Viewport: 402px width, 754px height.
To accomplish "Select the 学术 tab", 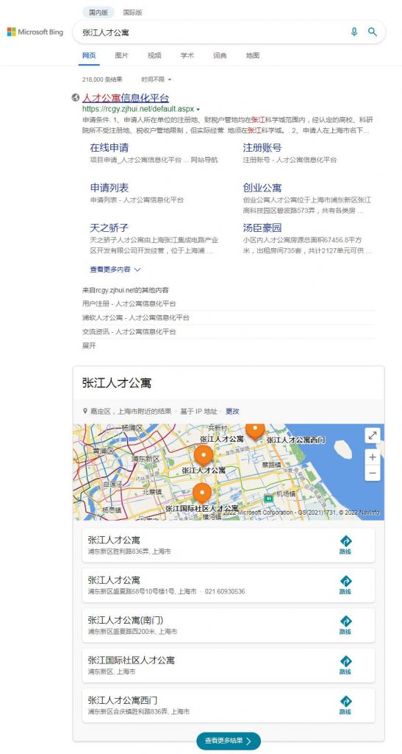I will click(x=187, y=55).
